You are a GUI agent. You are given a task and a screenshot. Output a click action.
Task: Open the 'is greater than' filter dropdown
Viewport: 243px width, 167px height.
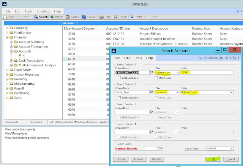pos(178,73)
